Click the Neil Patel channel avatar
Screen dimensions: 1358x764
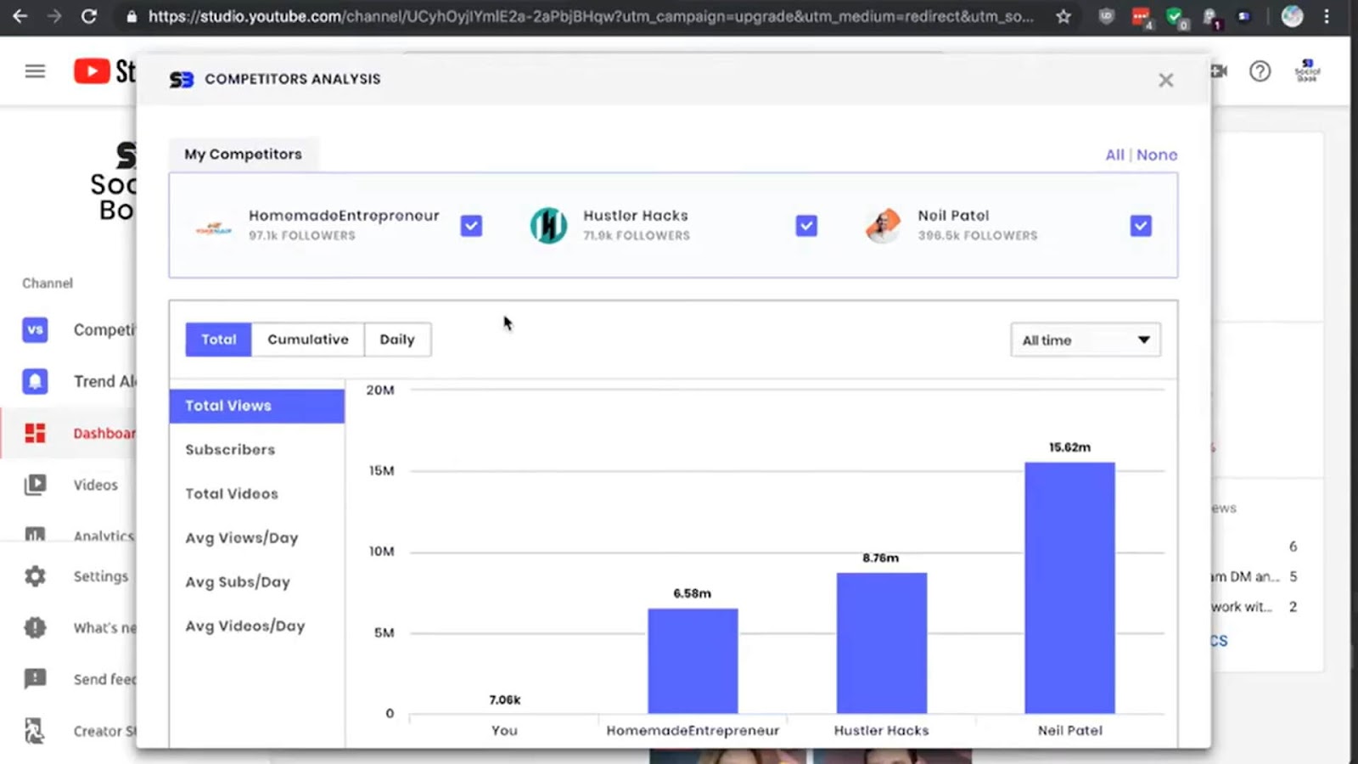pos(883,226)
